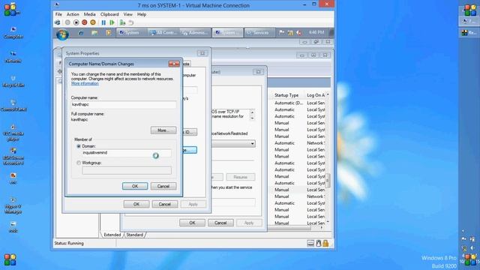Screen dimensions: 480x270
Task: Click mouse status icon in VM status bar
Action: 318,243
